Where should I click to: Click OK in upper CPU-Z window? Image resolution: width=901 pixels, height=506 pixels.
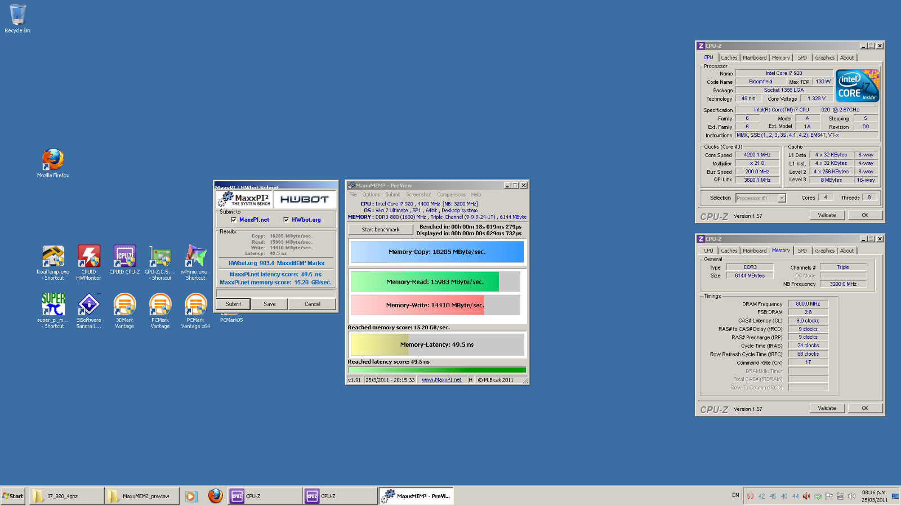pyautogui.click(x=865, y=215)
